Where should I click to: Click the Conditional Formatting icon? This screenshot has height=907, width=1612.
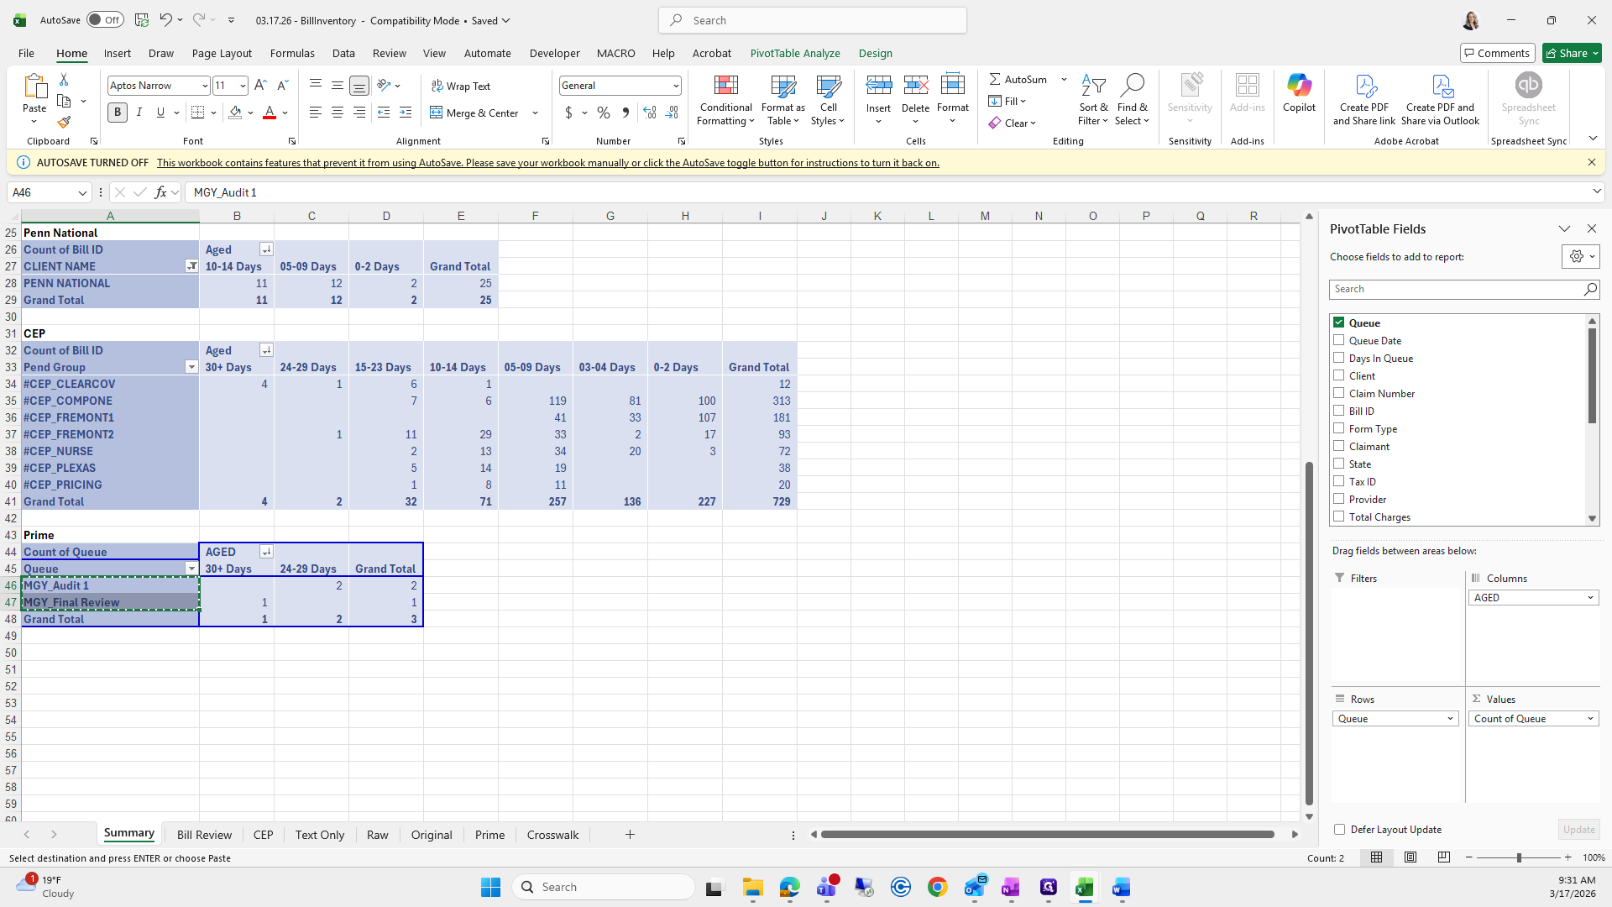(x=725, y=86)
